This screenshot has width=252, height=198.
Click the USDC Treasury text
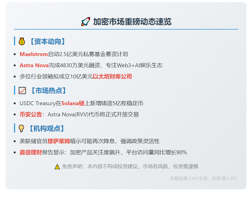[38, 103]
